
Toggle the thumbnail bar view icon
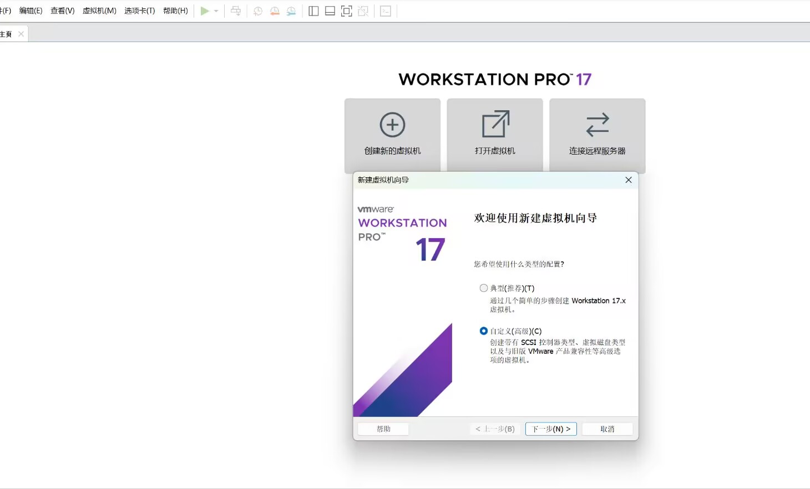pyautogui.click(x=330, y=11)
